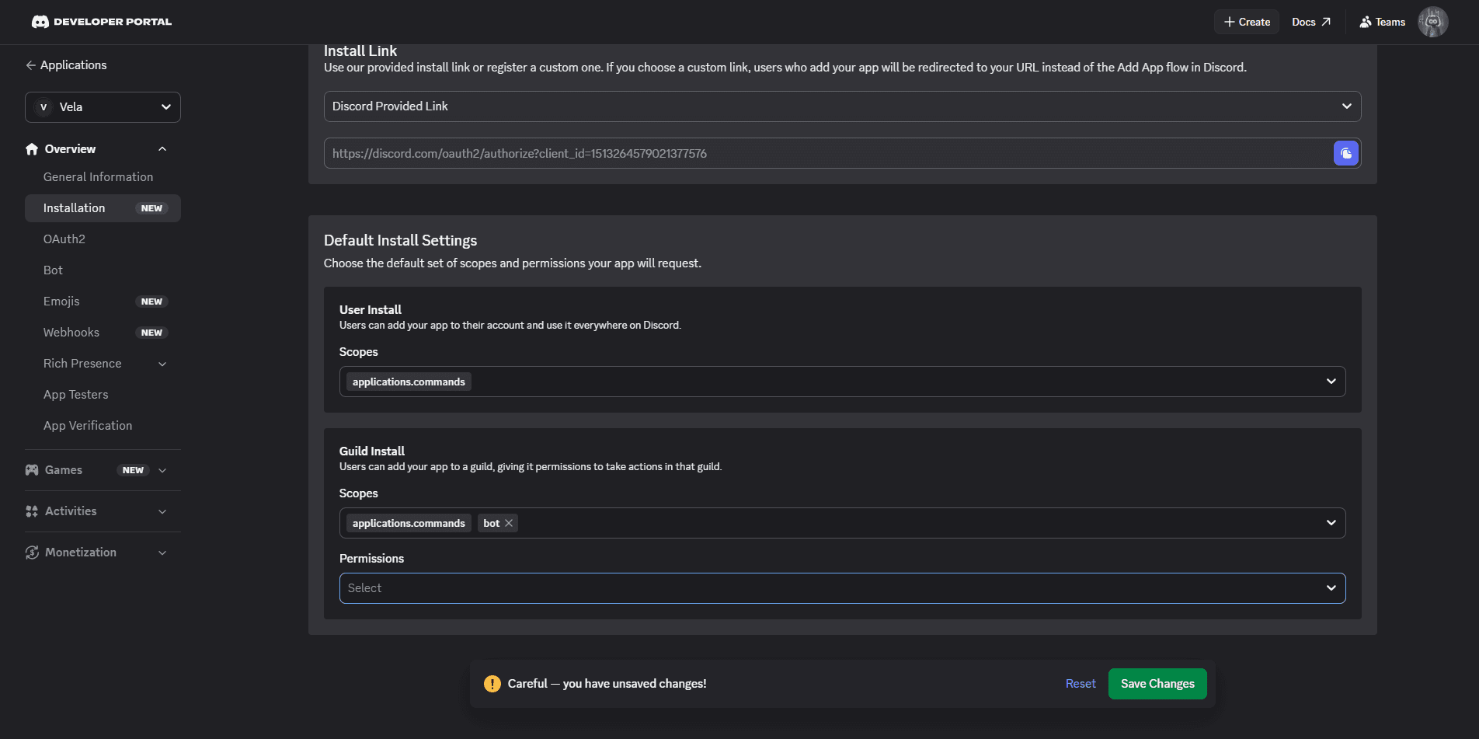The image size is (1479, 739).
Task: Click the Default Install Settings heading
Action: click(400, 240)
